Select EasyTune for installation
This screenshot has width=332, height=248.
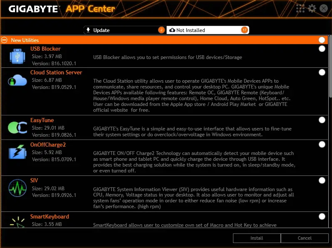322,120
